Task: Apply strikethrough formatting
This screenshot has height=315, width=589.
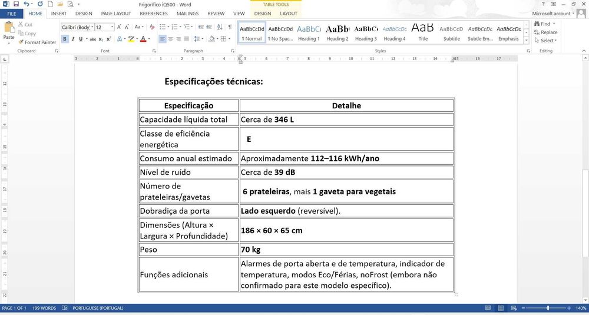Action: (93, 39)
